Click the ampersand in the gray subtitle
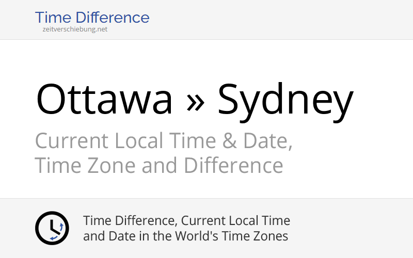Screen dimensions: 413x258 tap(229, 141)
